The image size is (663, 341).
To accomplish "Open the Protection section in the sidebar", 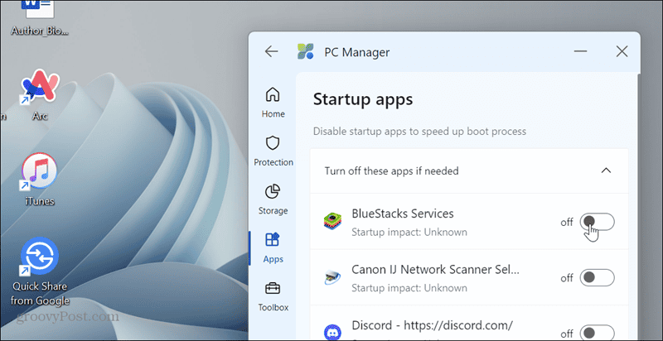I will (273, 151).
